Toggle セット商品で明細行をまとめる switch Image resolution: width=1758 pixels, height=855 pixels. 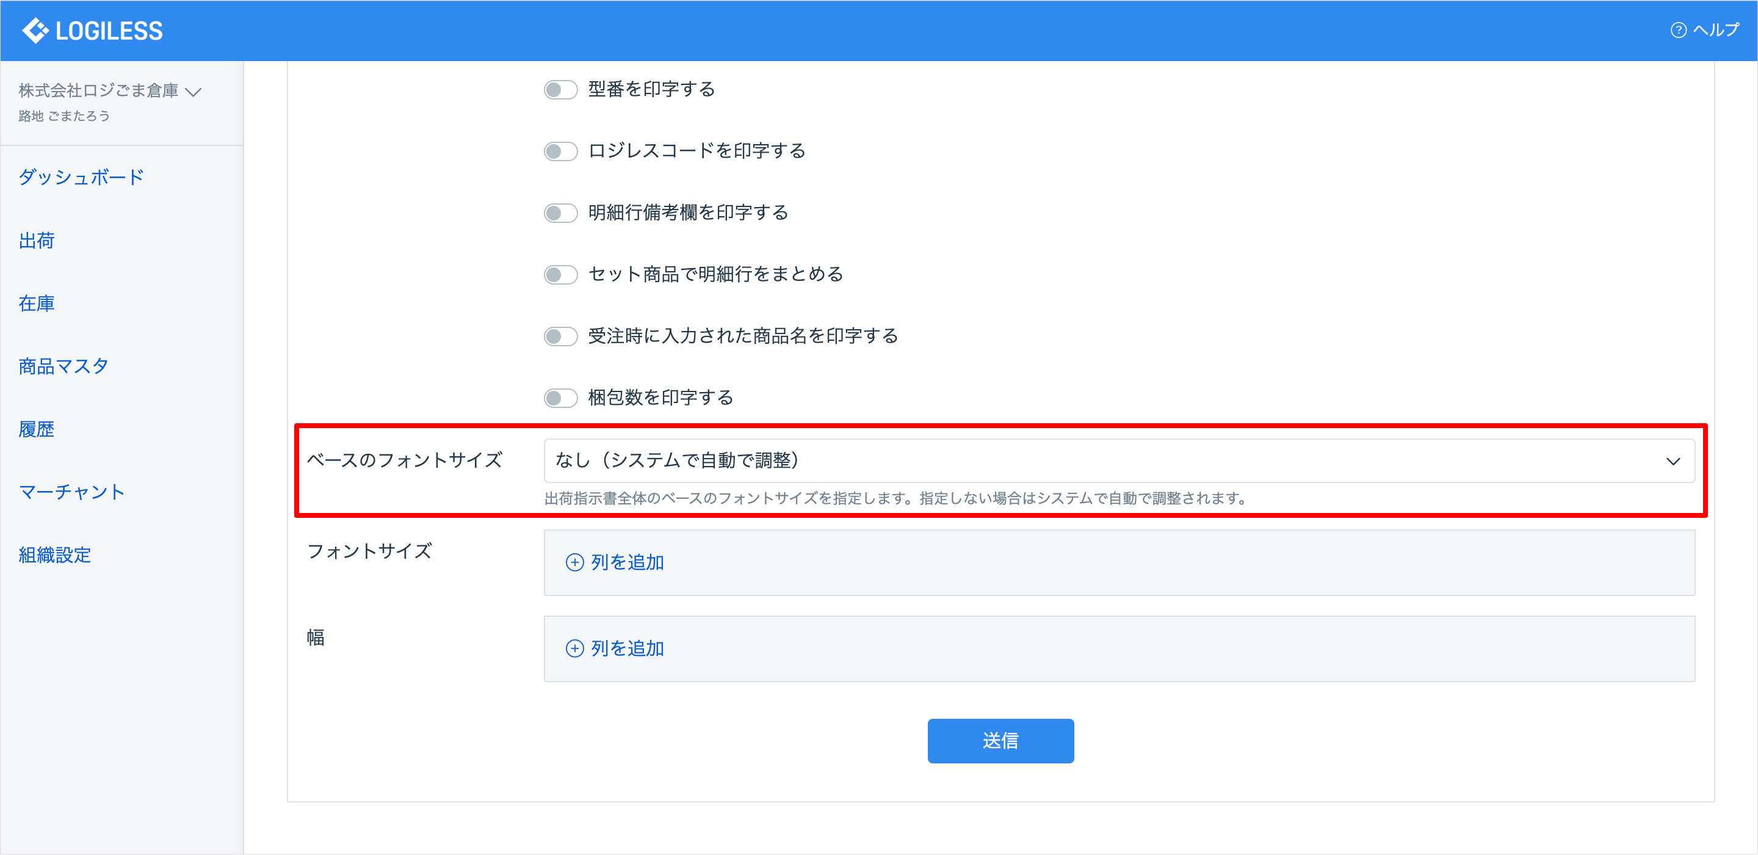pyautogui.click(x=560, y=275)
